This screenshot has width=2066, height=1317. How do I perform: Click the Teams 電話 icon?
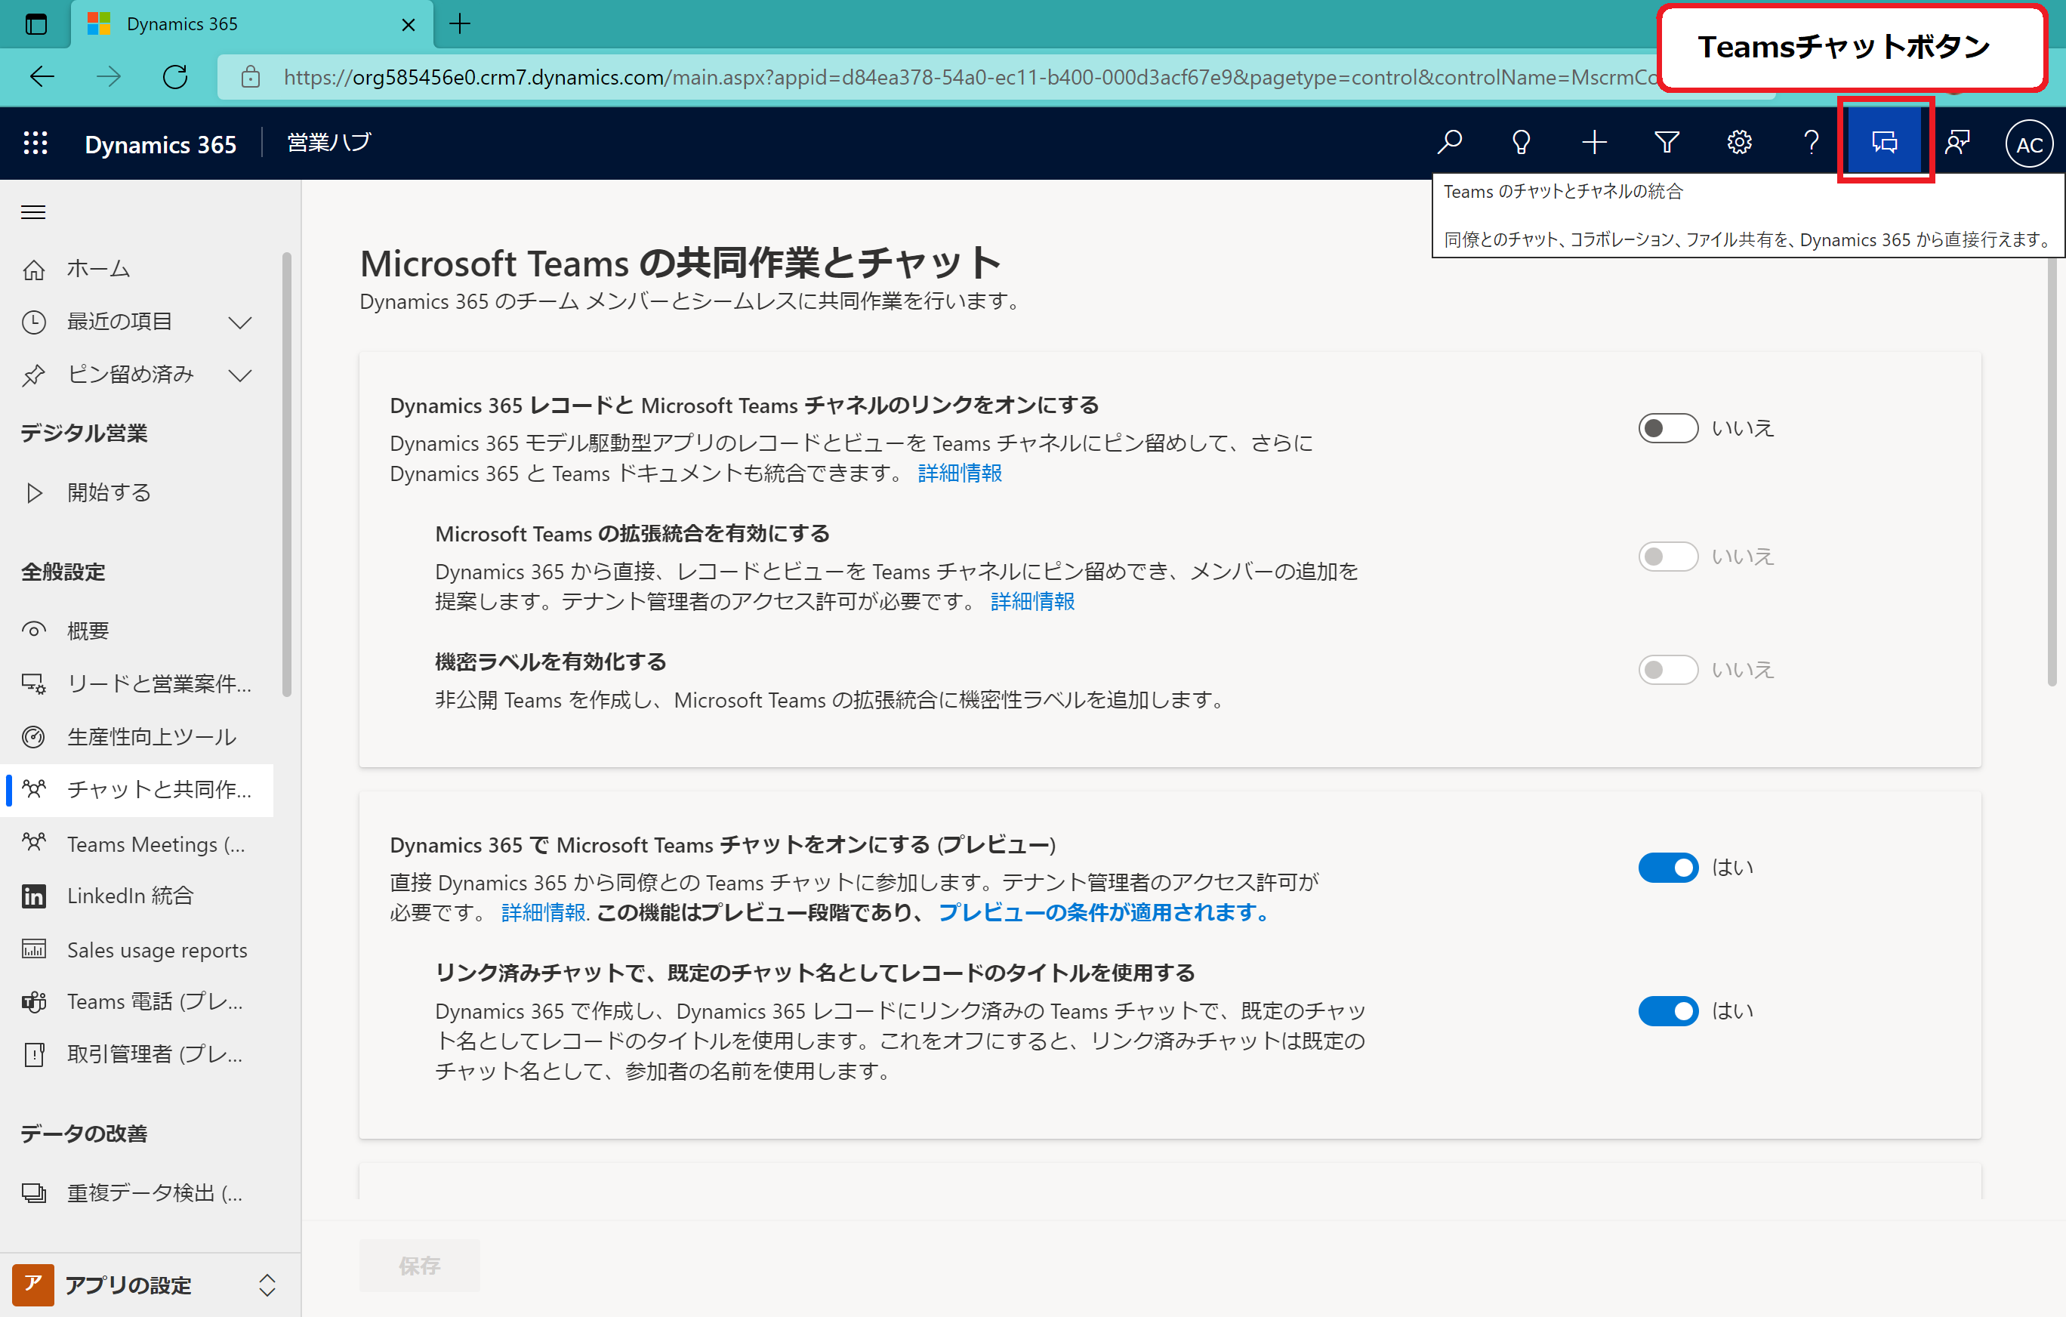click(x=33, y=1002)
